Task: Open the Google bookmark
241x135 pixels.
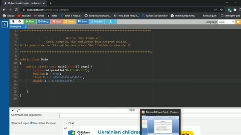Action: [x=9, y=16]
